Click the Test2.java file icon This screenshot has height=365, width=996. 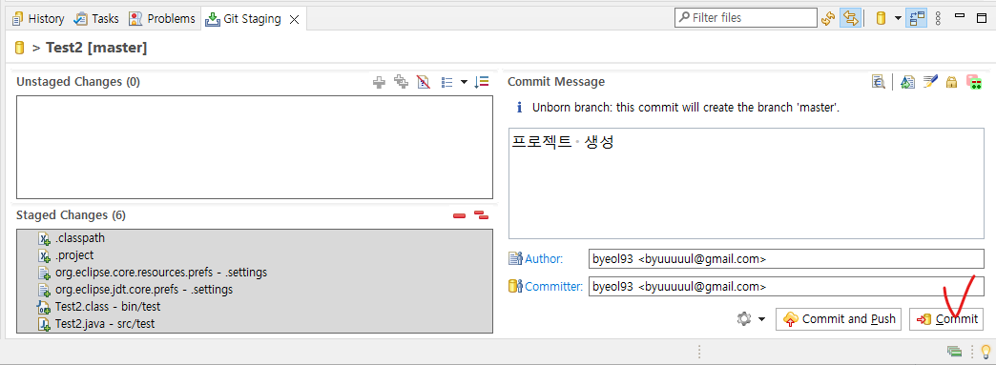(x=45, y=324)
